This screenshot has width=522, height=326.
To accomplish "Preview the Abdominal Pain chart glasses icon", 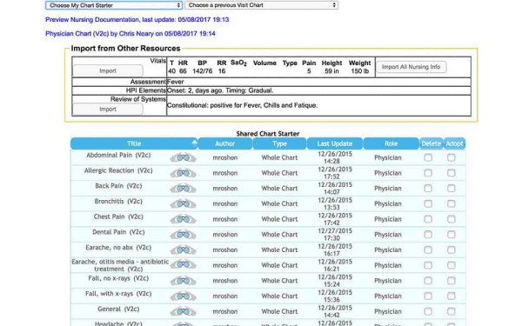I will pos(183,157).
